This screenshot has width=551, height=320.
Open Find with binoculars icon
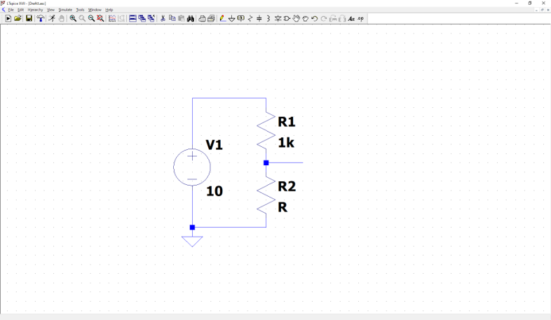pyautogui.click(x=191, y=19)
